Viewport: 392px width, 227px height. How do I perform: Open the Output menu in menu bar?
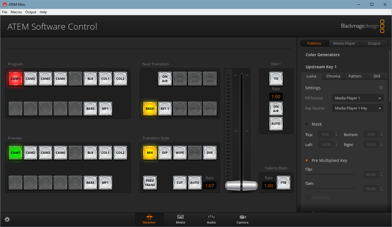(31, 12)
